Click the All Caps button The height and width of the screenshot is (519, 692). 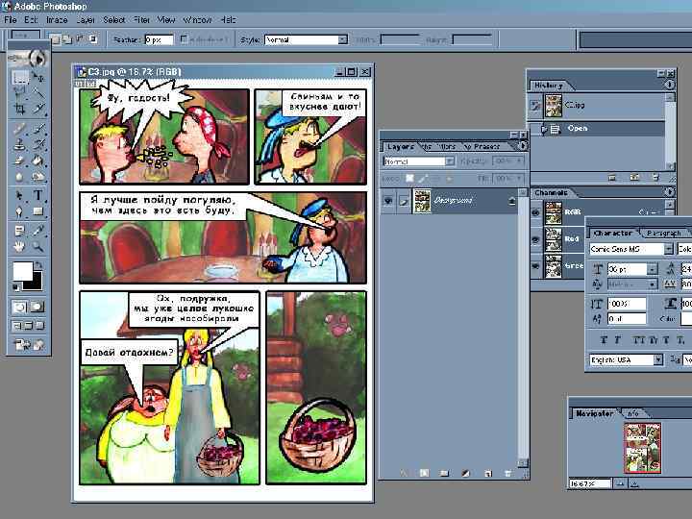pyautogui.click(x=638, y=340)
